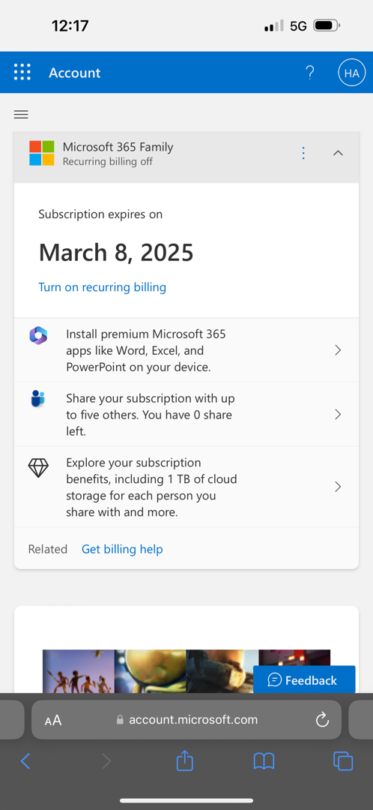The height and width of the screenshot is (810, 373).
Task: Tap the Microsoft 365 copilot app icon
Action: 38,336
